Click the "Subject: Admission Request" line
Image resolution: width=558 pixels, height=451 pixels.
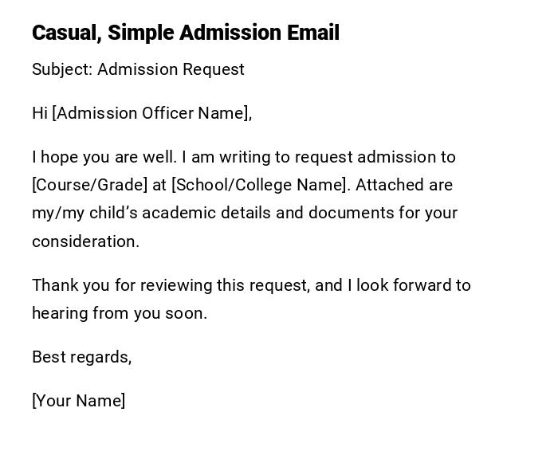138,69
